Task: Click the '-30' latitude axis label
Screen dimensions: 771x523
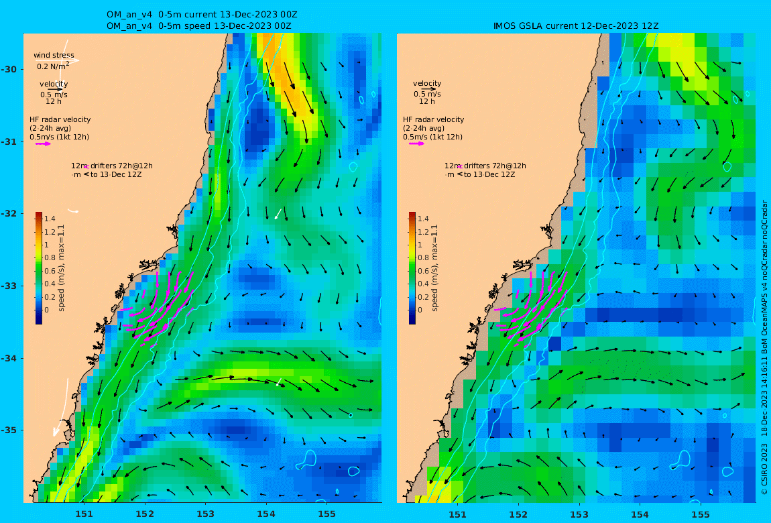Action: coord(8,69)
